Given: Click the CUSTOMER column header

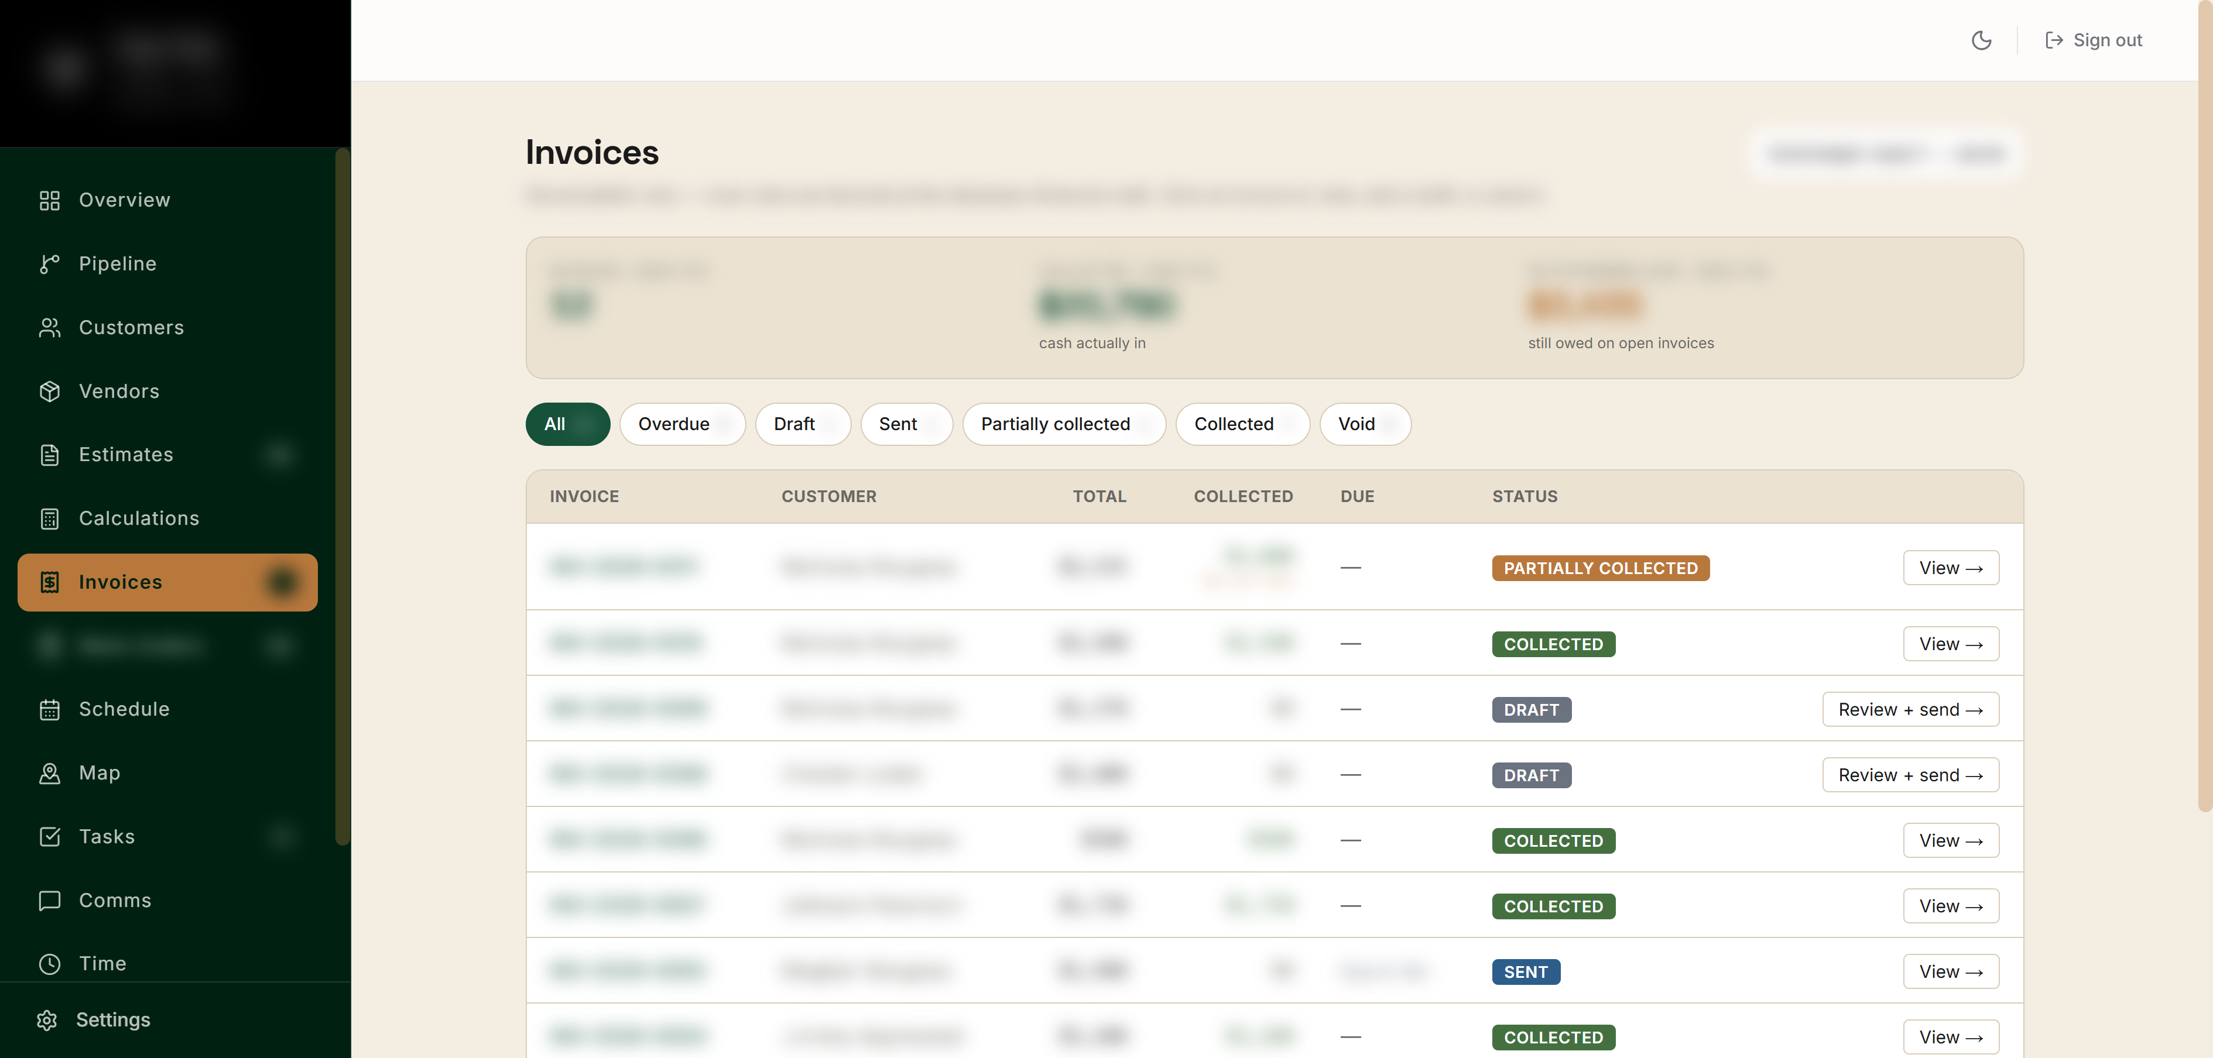Looking at the screenshot, I should pos(829,496).
